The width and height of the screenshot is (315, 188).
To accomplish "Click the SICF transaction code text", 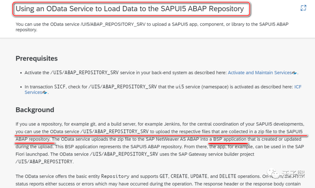I will coord(60,87).
